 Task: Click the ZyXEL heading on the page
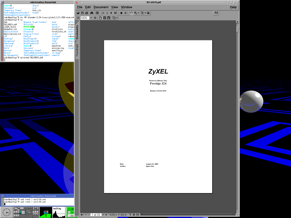158,71
